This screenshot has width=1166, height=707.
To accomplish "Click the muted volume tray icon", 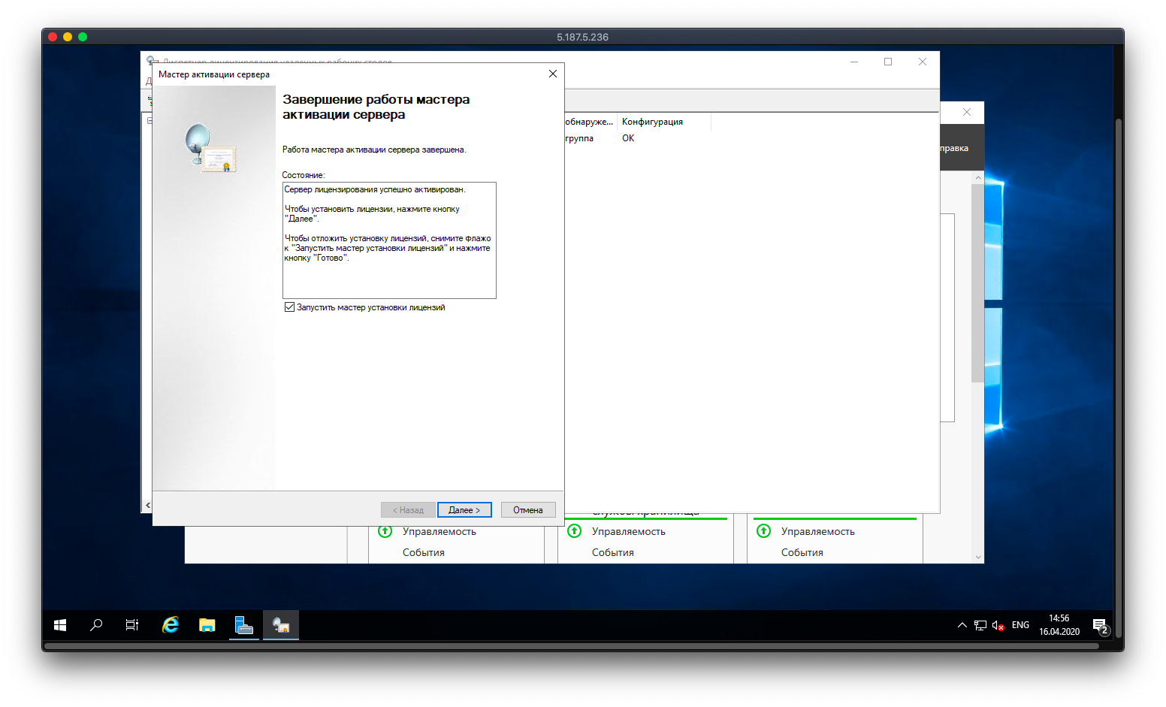I will 998,625.
